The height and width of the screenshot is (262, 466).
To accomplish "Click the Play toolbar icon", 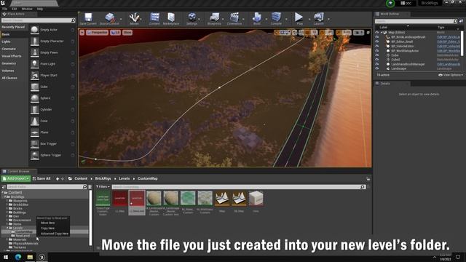I will pos(299,19).
